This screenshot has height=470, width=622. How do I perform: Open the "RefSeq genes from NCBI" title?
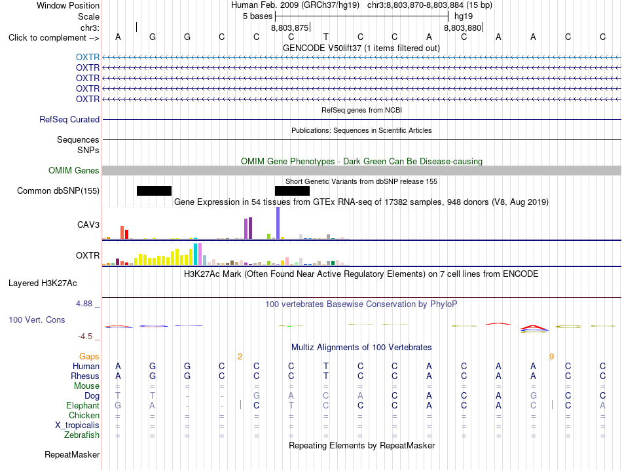(x=361, y=110)
